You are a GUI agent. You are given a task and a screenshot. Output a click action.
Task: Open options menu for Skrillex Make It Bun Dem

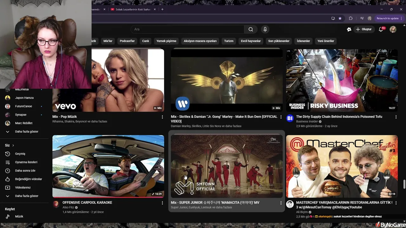click(281, 117)
